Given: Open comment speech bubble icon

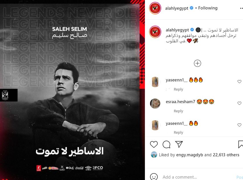Looking at the screenshot, I should pos(167,145).
